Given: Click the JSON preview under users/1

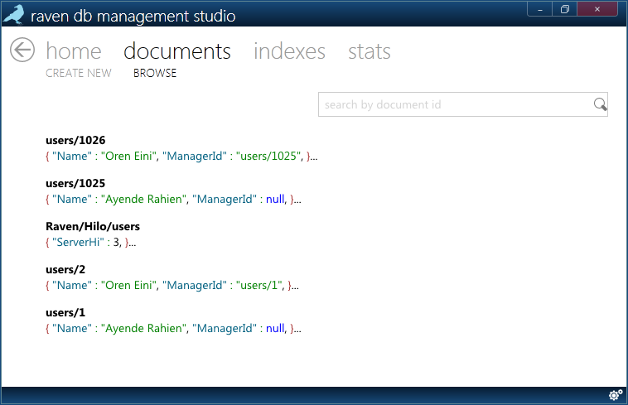Looking at the screenshot, I should (173, 329).
